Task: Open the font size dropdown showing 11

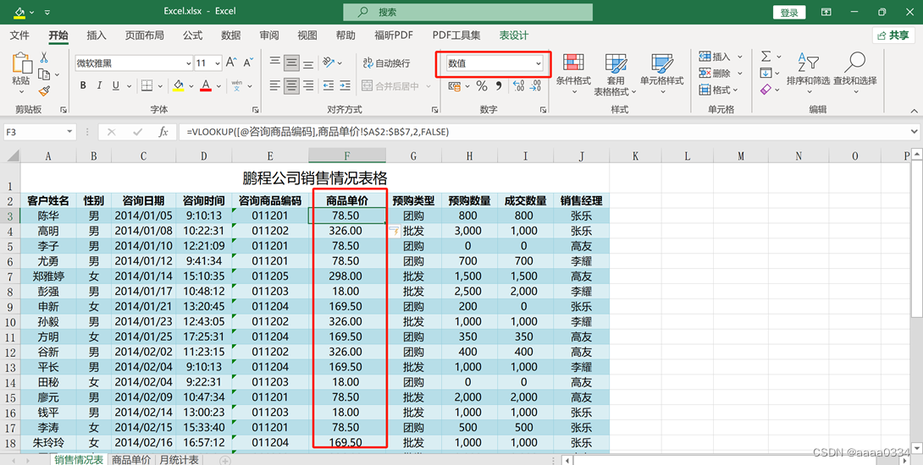Action: tap(218, 63)
